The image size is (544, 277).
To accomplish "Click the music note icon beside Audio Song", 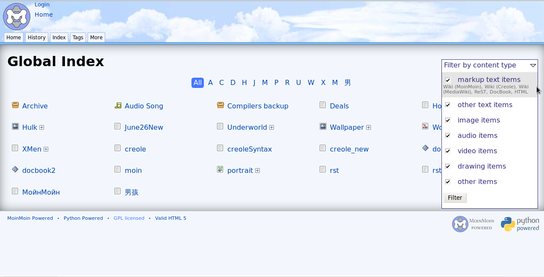I will tap(118, 105).
